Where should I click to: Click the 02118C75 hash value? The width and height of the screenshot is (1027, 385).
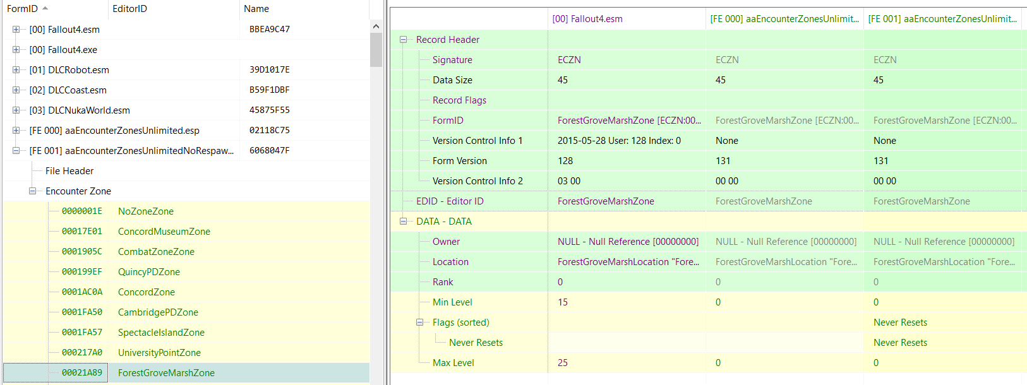pos(270,131)
